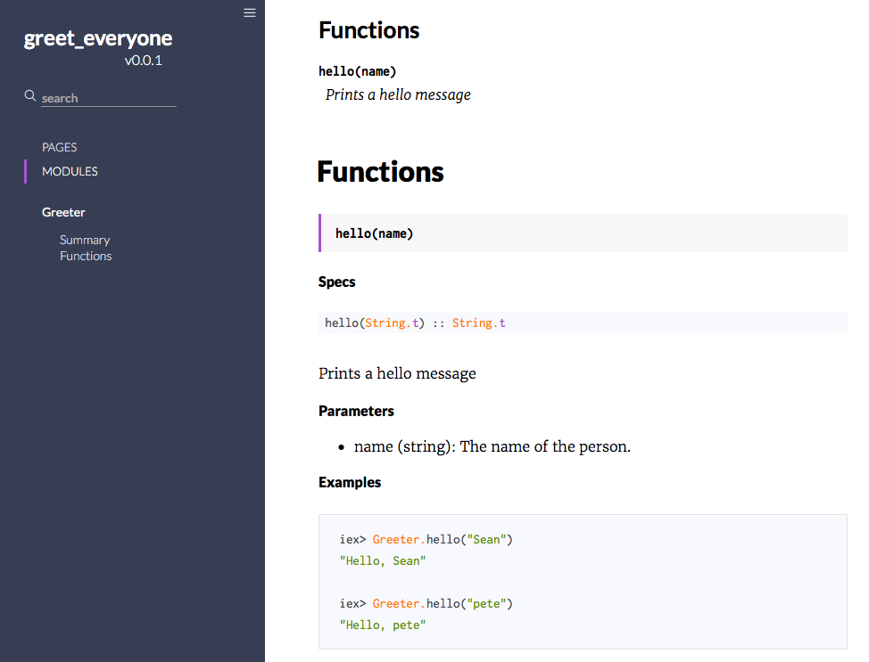Collapse the Greeter module in sidebar
This screenshot has height=662, width=869.
tap(63, 212)
